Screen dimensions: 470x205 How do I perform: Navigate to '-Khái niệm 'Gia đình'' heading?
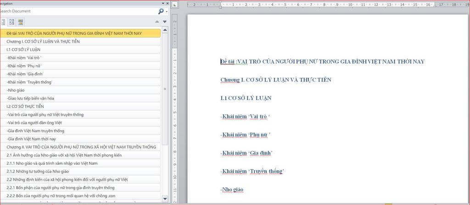(x=80, y=74)
